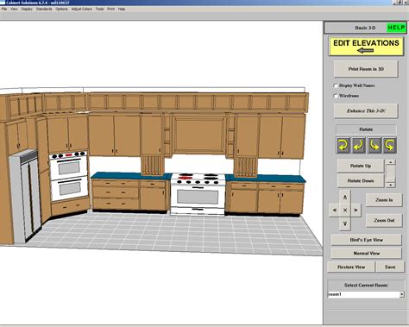Screen dimensions: 409x327
Task: Click the up arrow of the rotate scrollbar
Action: [x=390, y=162]
